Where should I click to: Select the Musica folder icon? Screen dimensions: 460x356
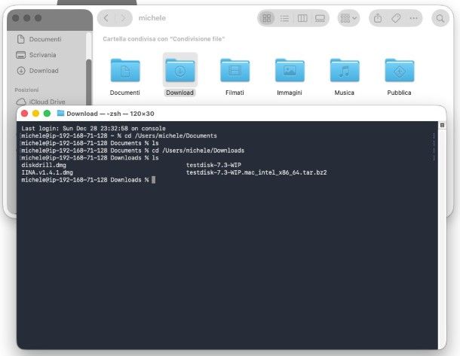[x=345, y=70]
